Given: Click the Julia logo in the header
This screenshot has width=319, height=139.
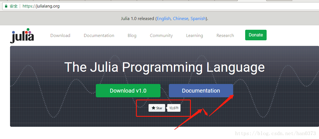Looking at the screenshot, I should pos(22,36).
